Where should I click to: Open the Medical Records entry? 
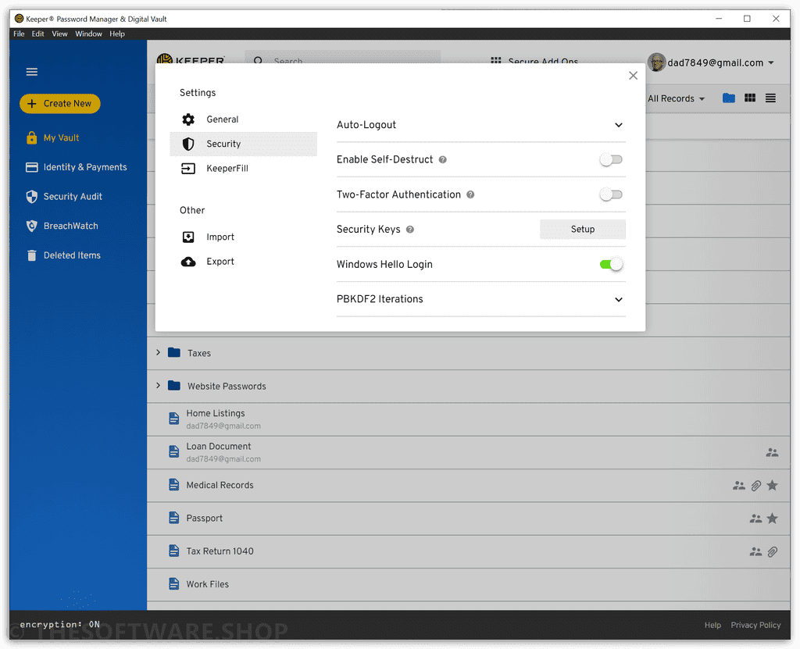click(469, 485)
